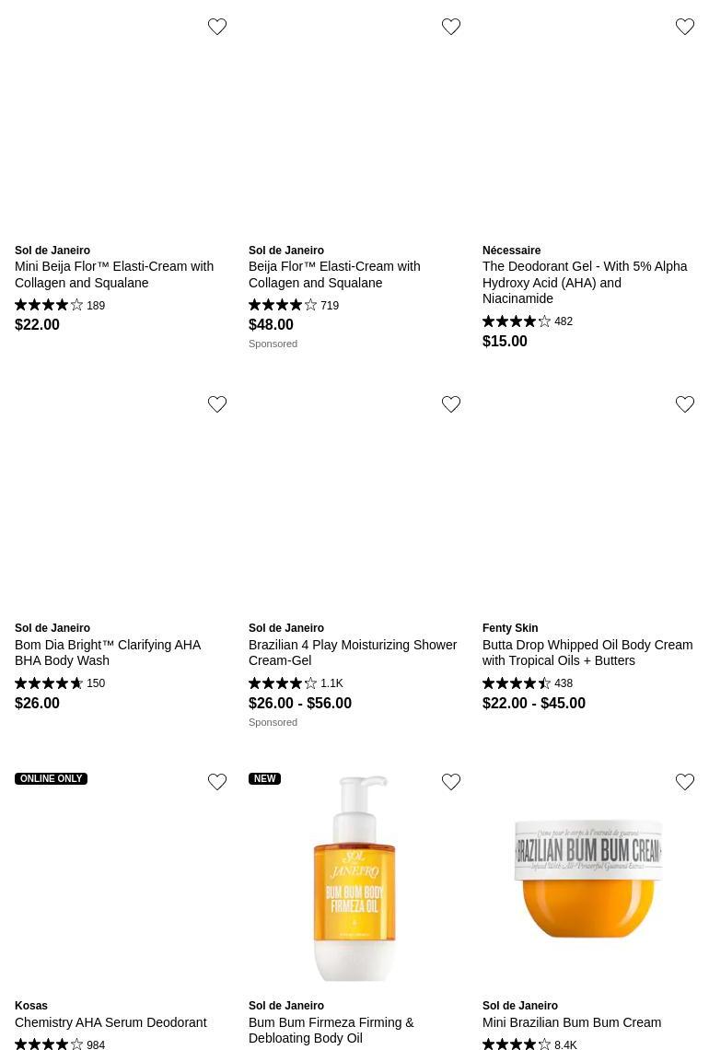
Task: Open Mini Beija Flor Elasti-Cream product link
Action: [x=114, y=274]
